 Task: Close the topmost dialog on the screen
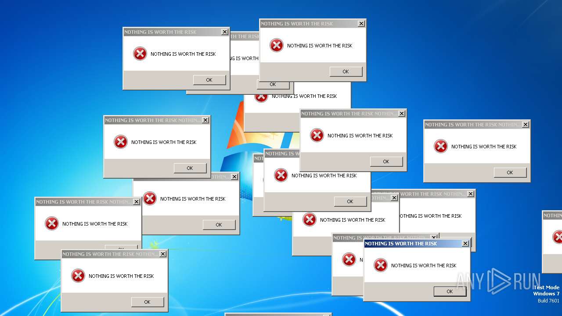(361, 24)
